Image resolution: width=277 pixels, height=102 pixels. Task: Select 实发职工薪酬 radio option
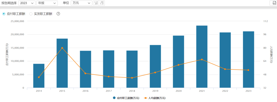point(31,14)
